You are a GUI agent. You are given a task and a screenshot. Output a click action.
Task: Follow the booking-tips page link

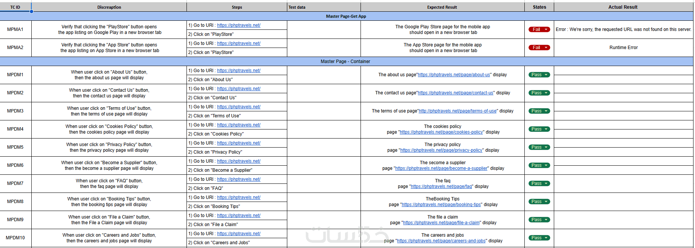(x=441, y=205)
